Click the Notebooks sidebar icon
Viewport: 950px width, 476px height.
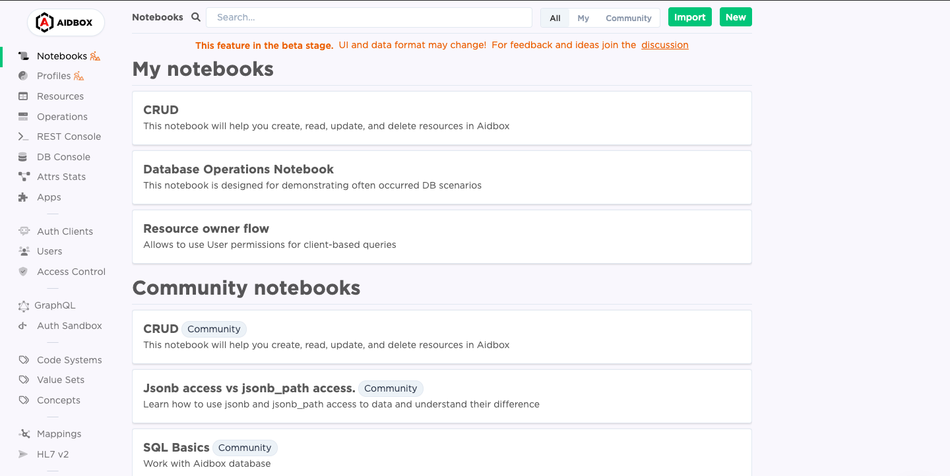click(24, 56)
